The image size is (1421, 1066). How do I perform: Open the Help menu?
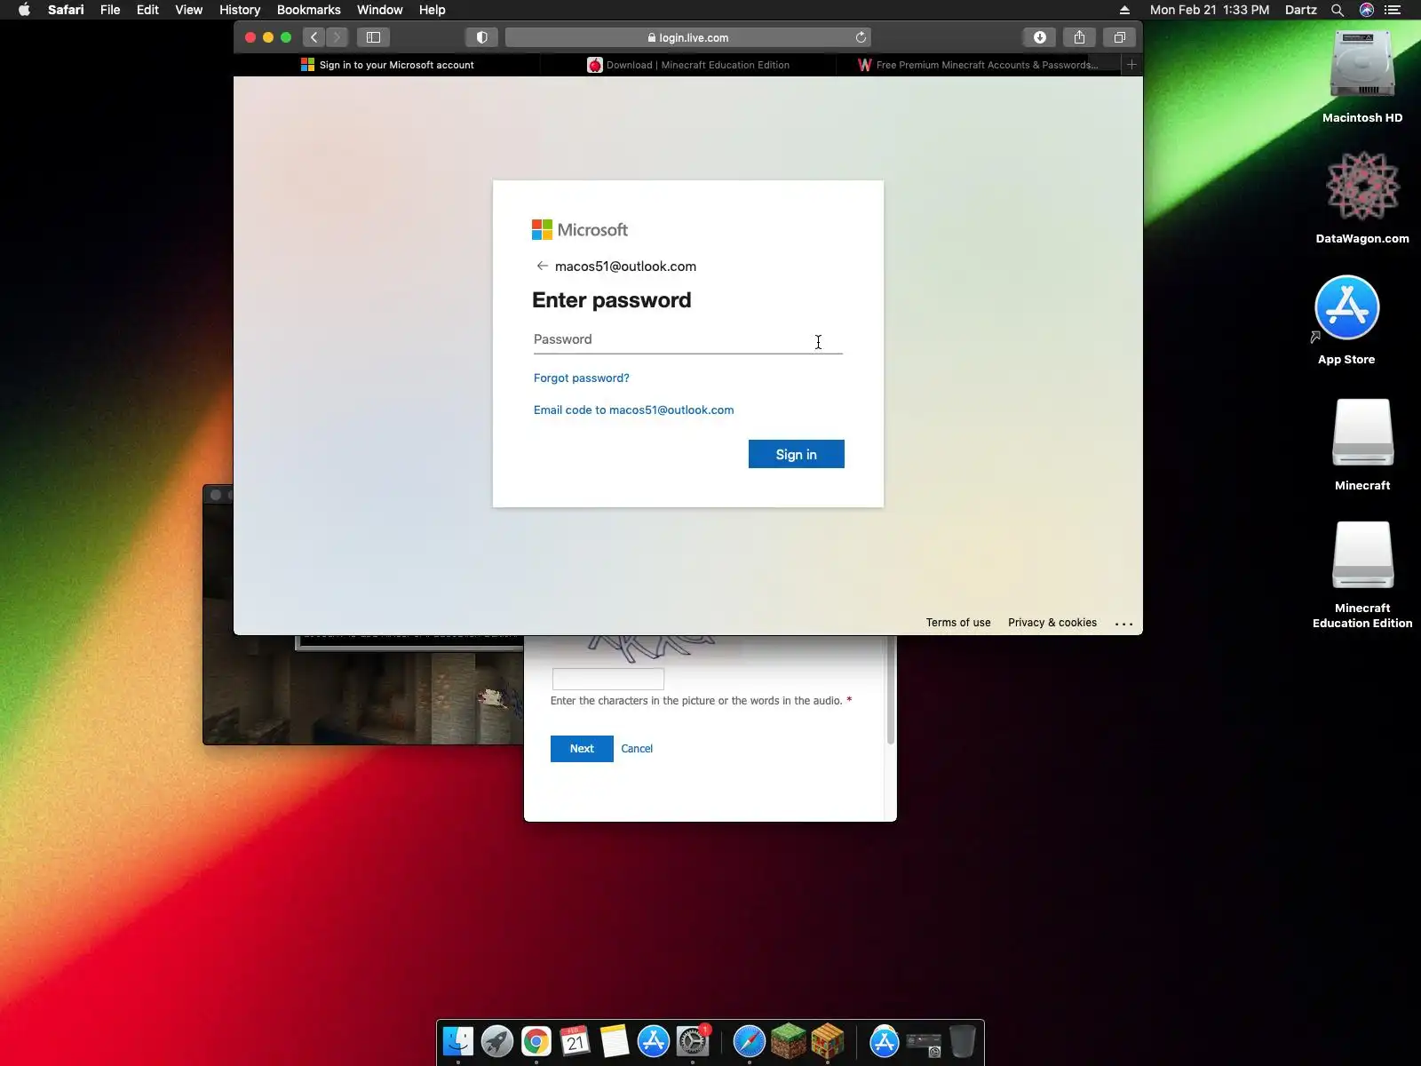coord(433,10)
